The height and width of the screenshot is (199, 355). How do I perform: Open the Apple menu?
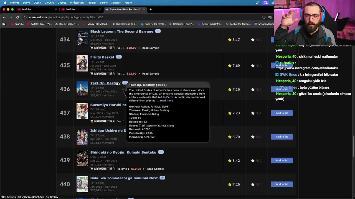pos(5,3)
